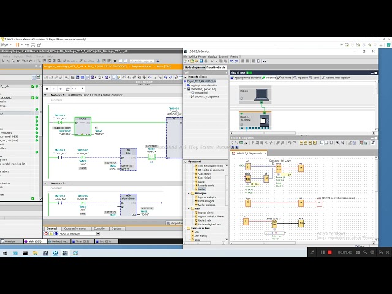Insert normally closed contact in TIA ladder toolbar
The height and width of the screenshot is (294, 392).
click(53, 89)
